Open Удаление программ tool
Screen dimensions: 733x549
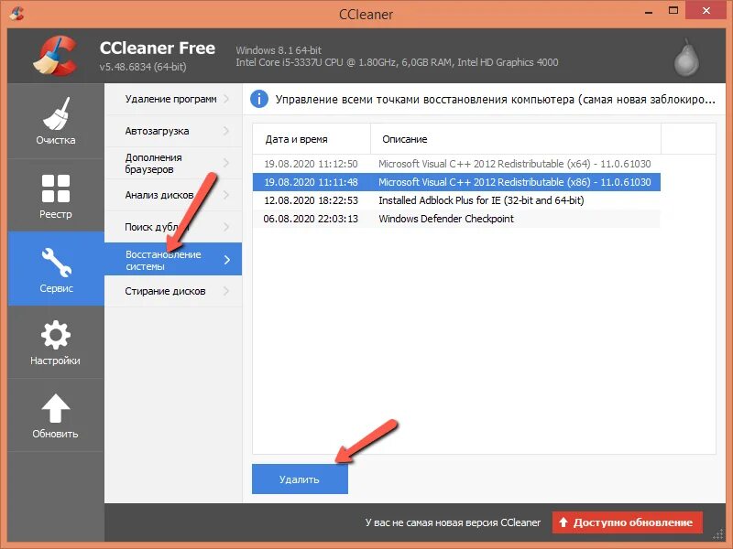pyautogui.click(x=173, y=99)
